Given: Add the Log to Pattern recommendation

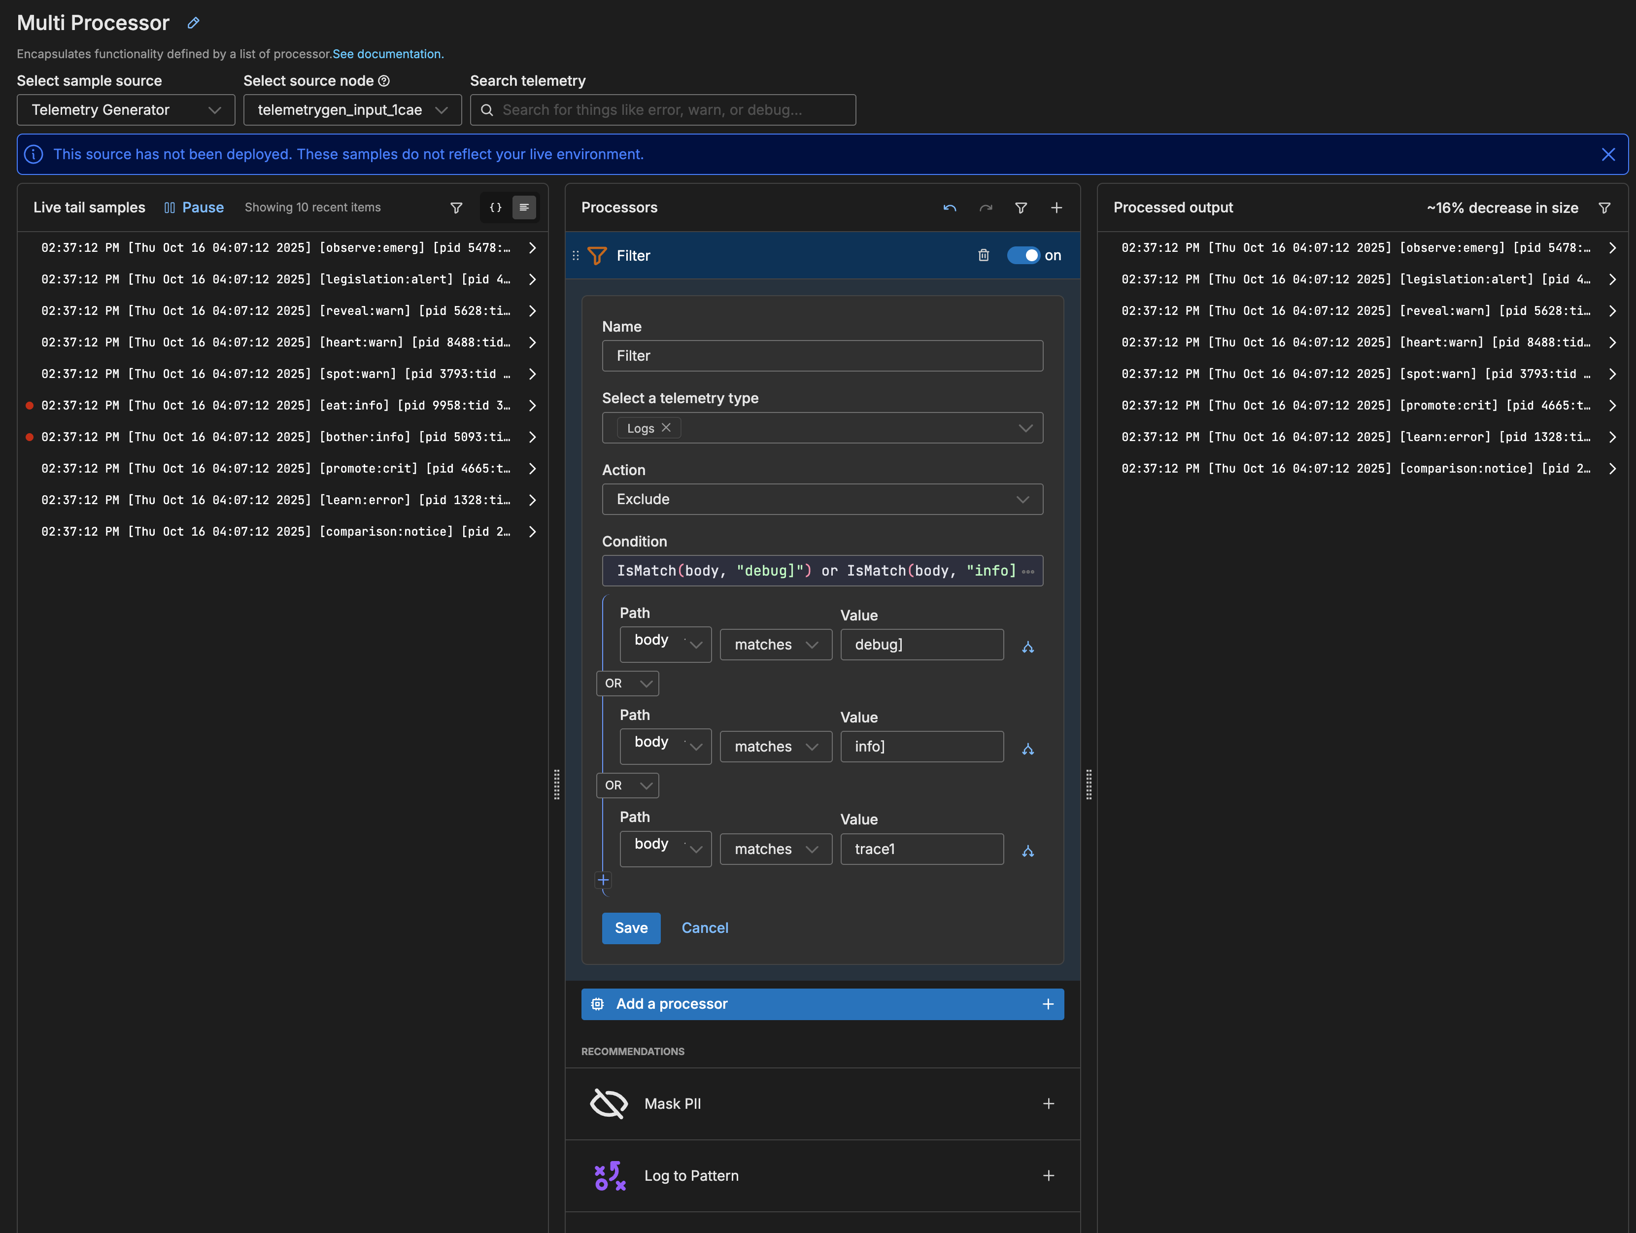Looking at the screenshot, I should pyautogui.click(x=1048, y=1175).
